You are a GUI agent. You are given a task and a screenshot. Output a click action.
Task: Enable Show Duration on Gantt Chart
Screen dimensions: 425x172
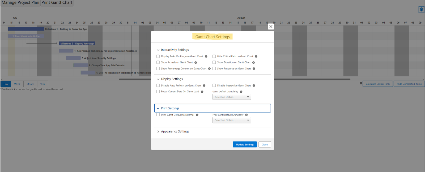point(214,62)
